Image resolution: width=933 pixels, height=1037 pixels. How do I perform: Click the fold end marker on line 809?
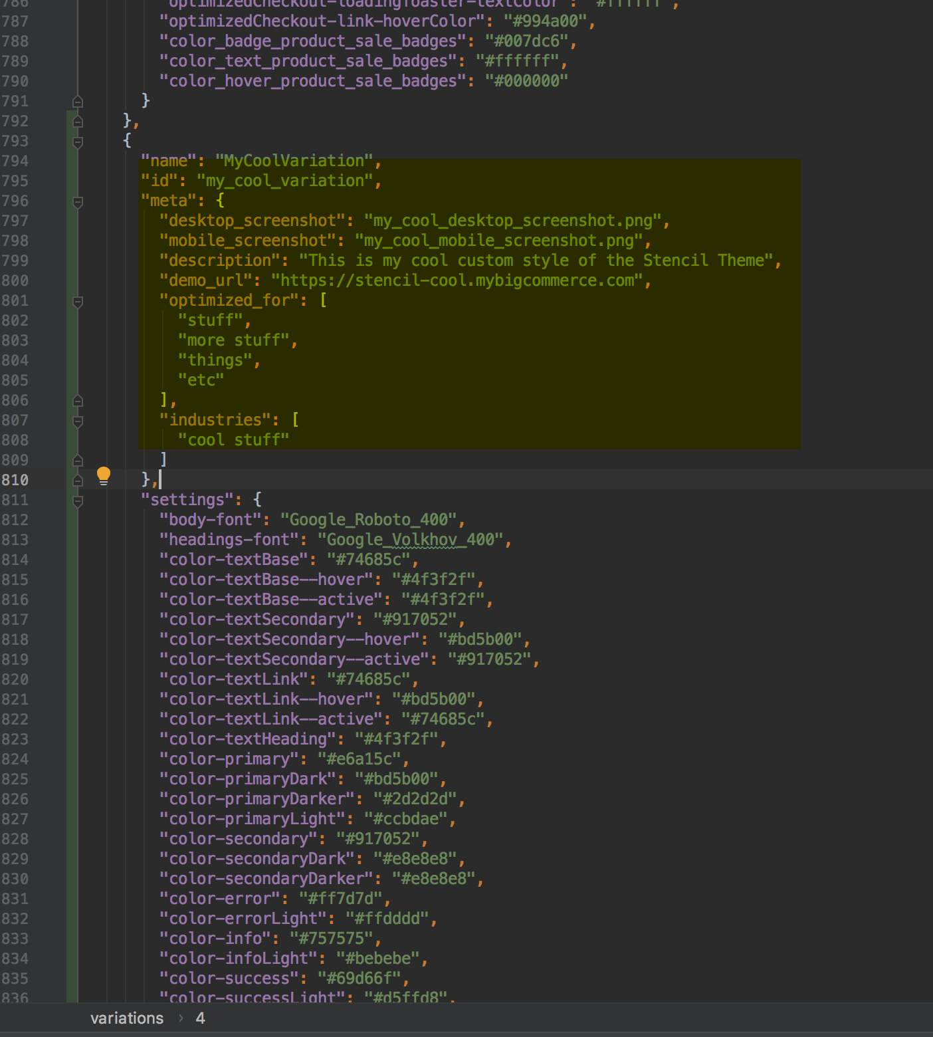tap(78, 461)
